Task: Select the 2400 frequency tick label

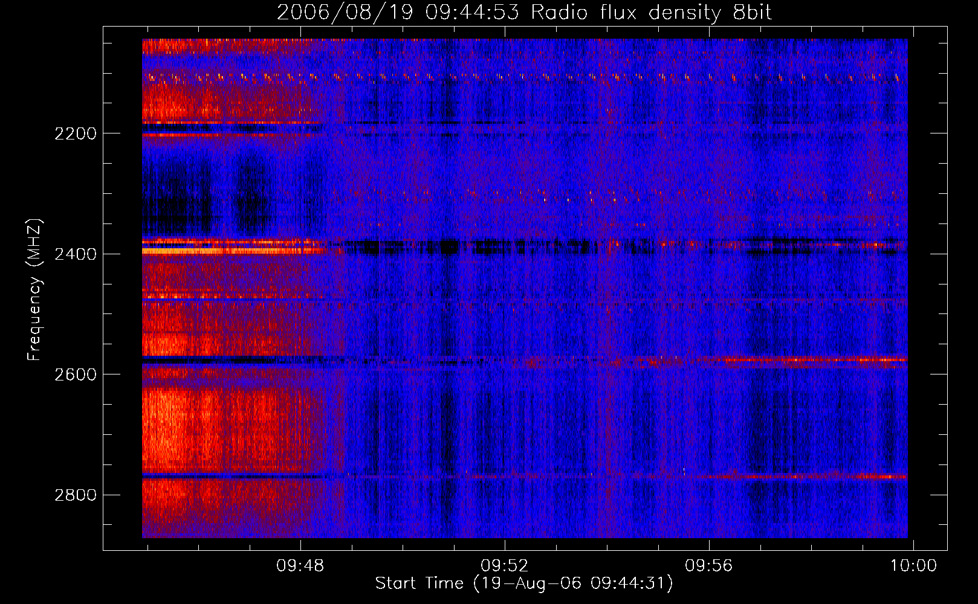Action: tap(76, 254)
